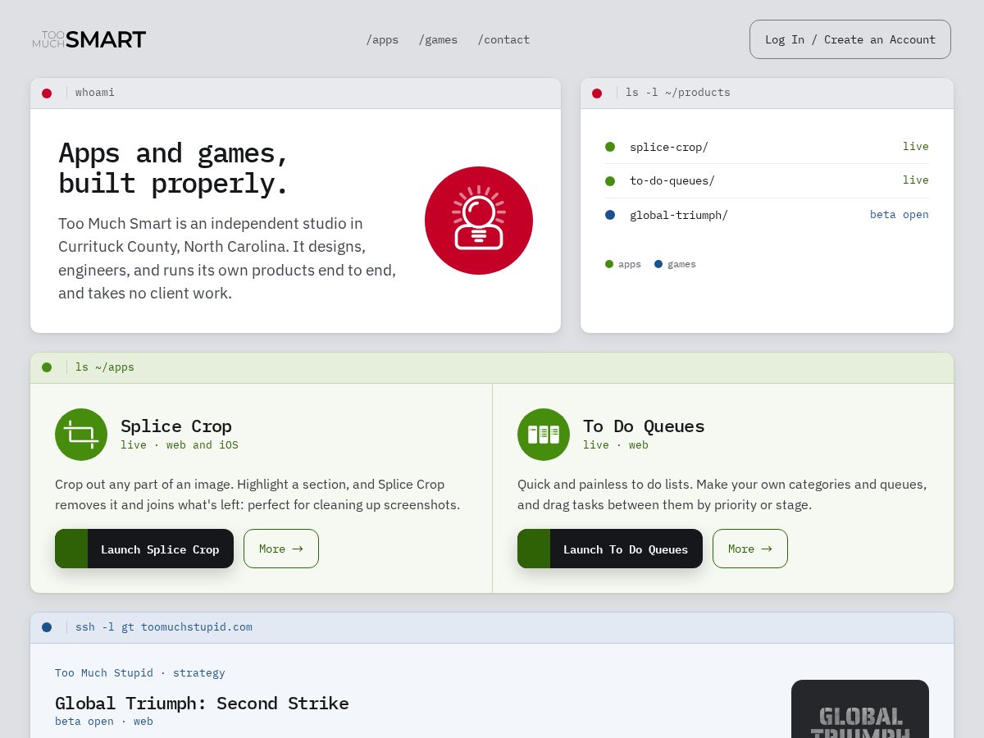
Task: Click the To Do Queues heading
Action: point(644,426)
